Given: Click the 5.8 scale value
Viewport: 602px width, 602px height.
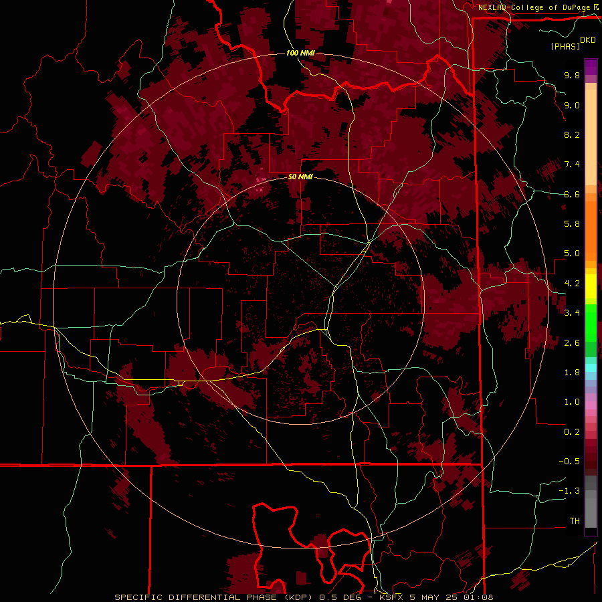Looking at the screenshot, I should pos(572,224).
